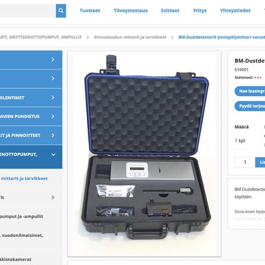Screen dimensions: 265x265
Task: Click the BM Dustdetector description paragraph
Action: (250, 193)
